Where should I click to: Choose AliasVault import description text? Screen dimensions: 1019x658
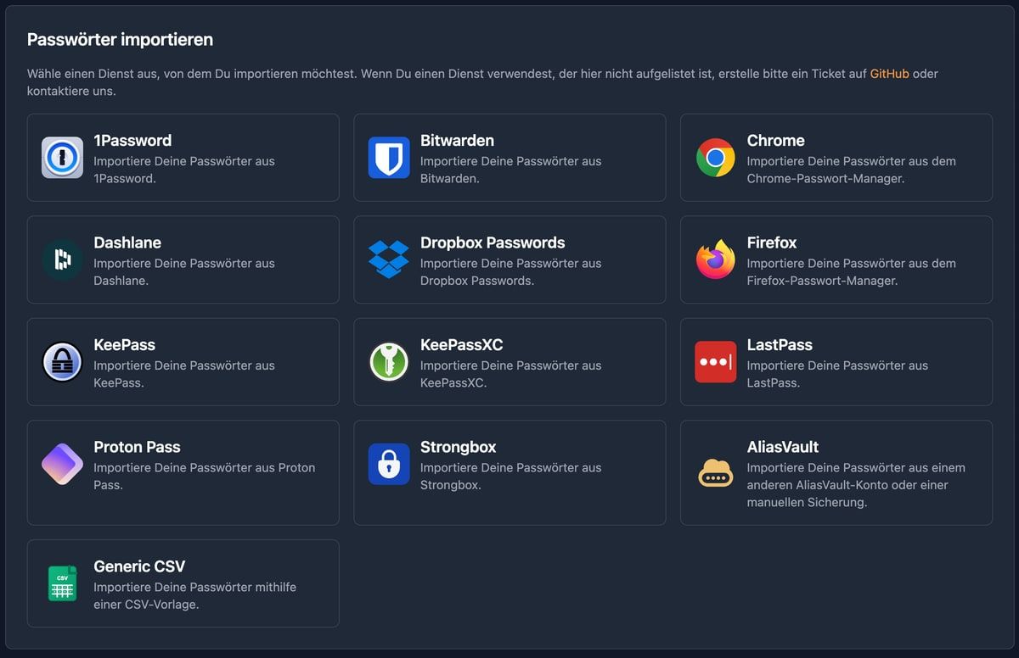[855, 485]
